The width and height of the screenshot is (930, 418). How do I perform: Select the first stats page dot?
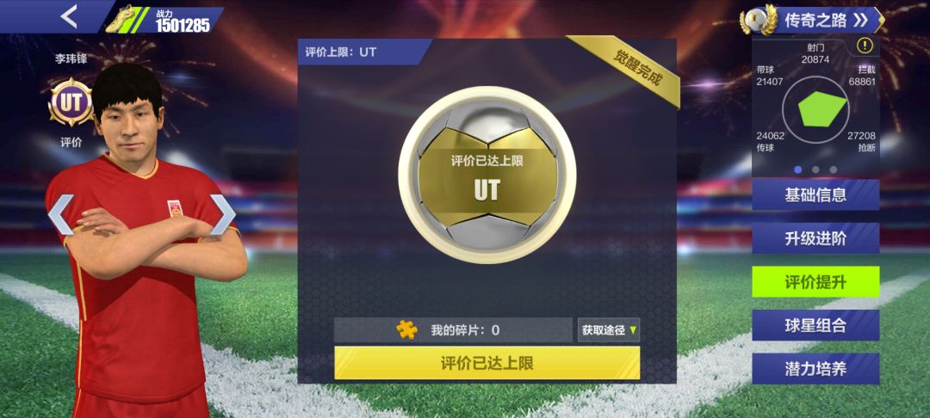coord(797,169)
